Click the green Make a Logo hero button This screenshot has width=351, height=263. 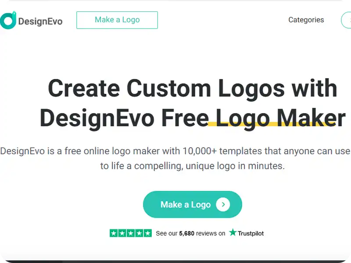pos(193,204)
